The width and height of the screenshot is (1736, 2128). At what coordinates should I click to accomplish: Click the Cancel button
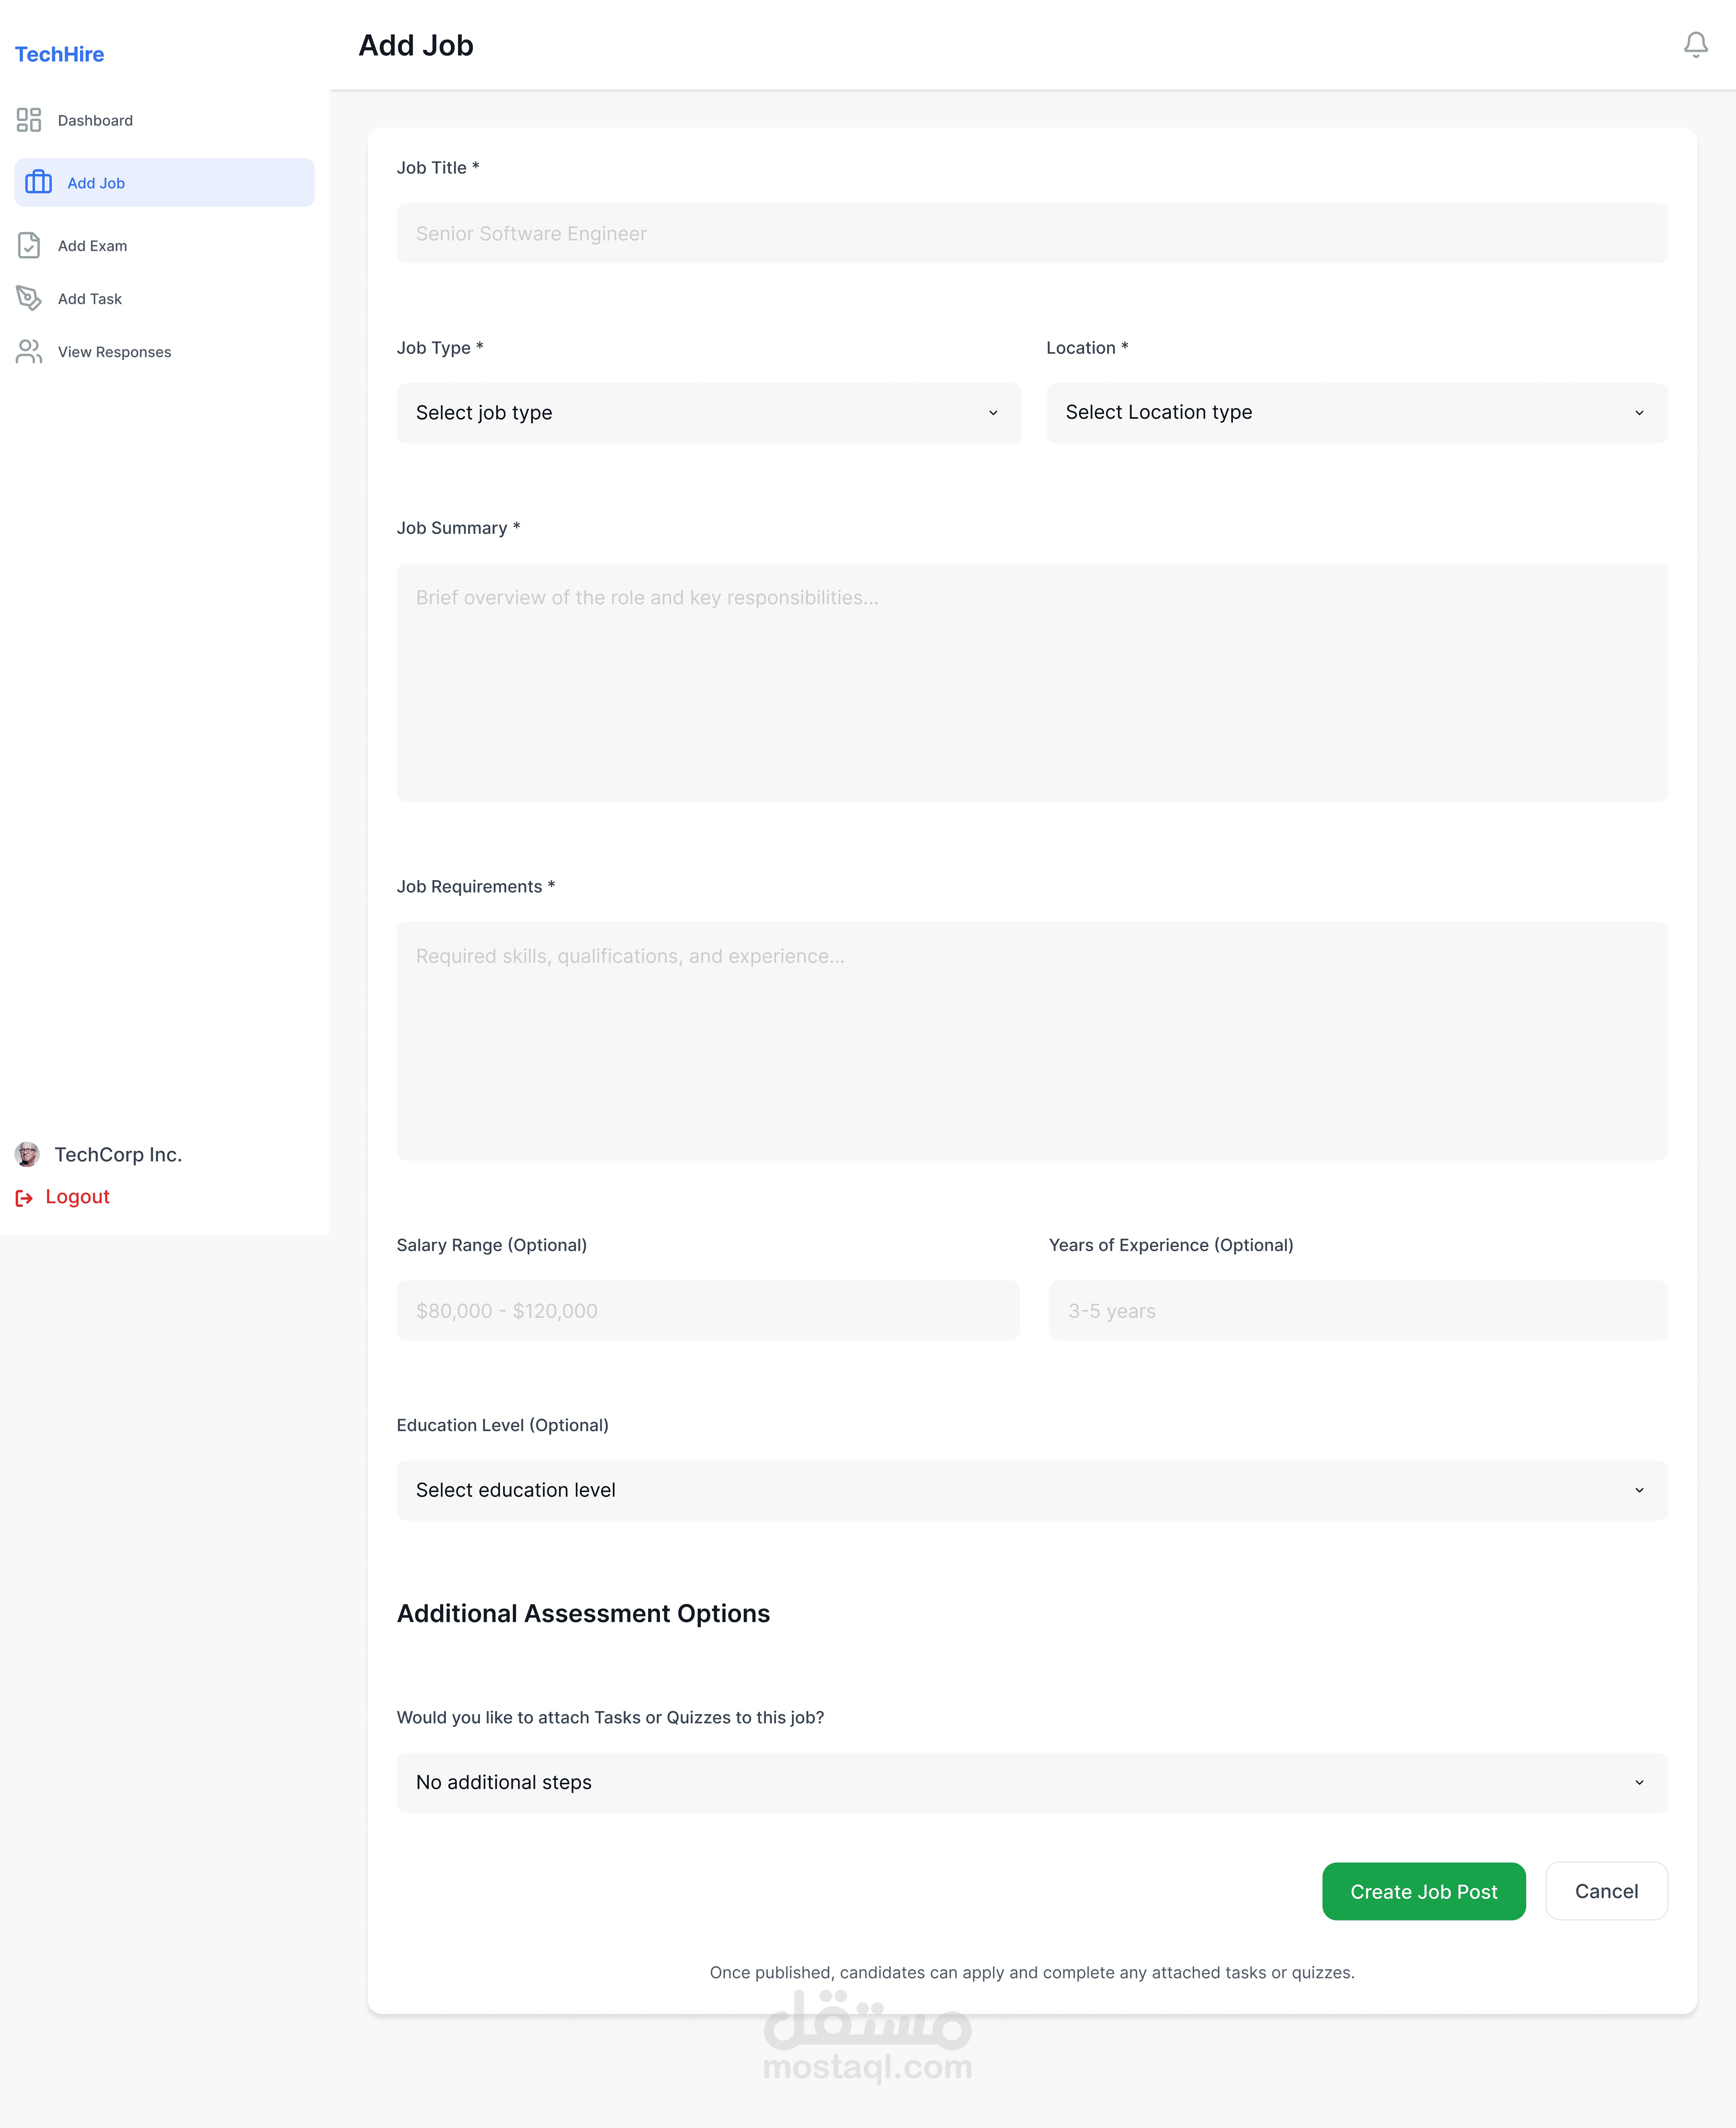click(x=1605, y=1891)
